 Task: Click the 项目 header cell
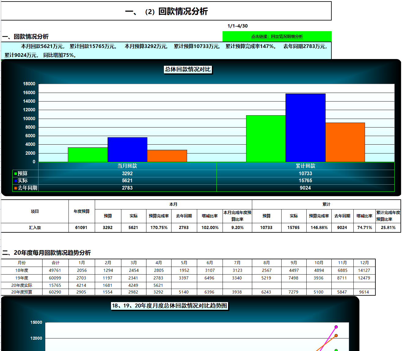(x=35, y=212)
